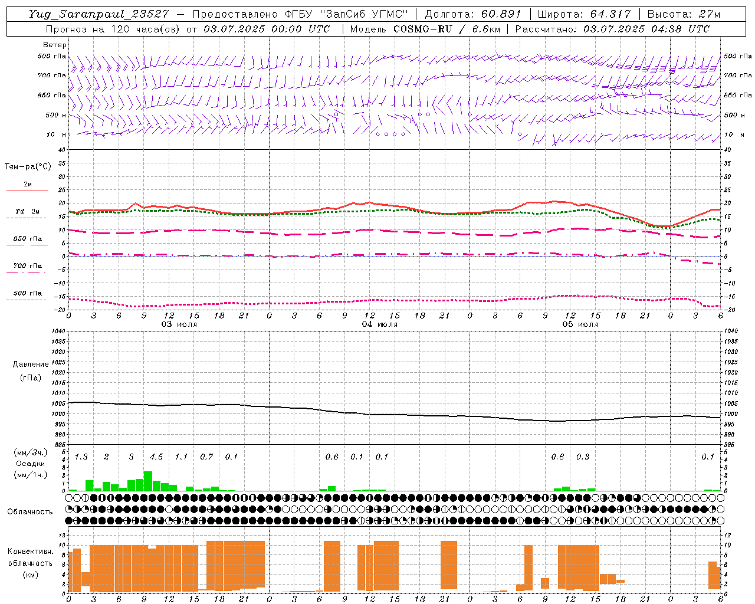Click the Конвективн. label of the convection chart
The width and height of the screenshot is (755, 604).
click(x=31, y=552)
